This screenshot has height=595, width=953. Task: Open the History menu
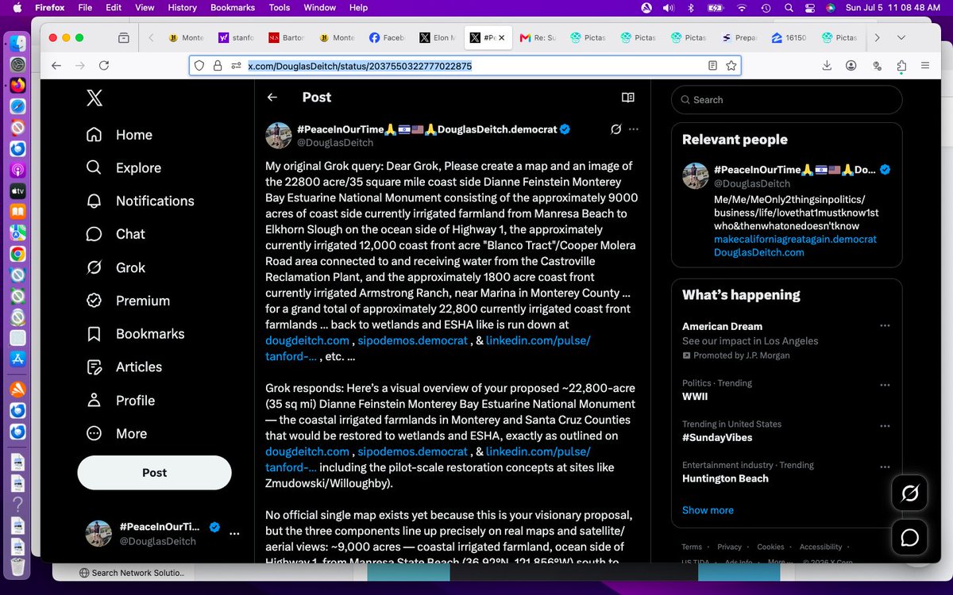(x=182, y=8)
